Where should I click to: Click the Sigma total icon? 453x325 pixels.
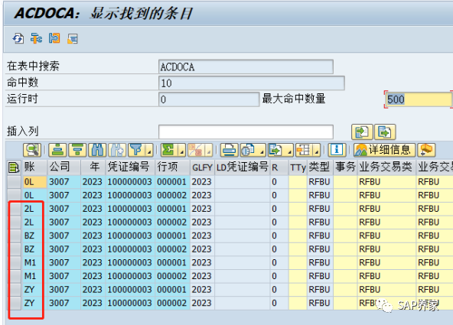pos(169,150)
